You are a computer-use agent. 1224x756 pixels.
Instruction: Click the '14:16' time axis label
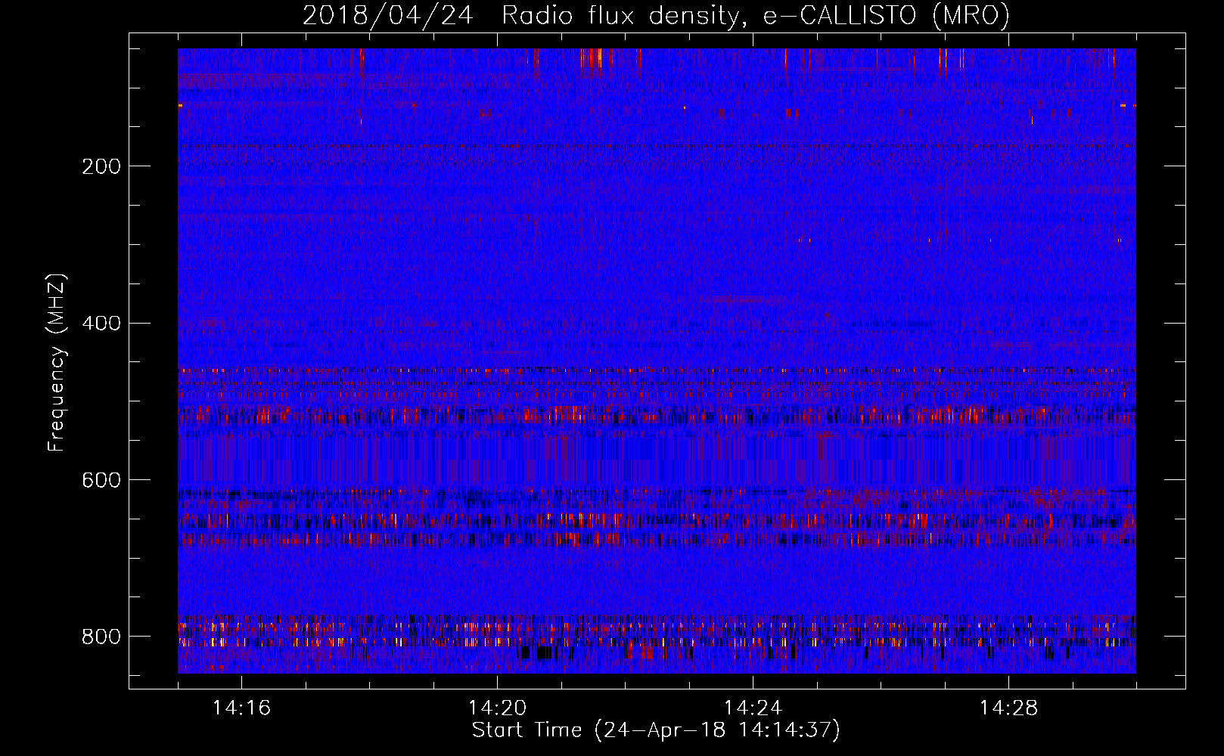(241, 708)
